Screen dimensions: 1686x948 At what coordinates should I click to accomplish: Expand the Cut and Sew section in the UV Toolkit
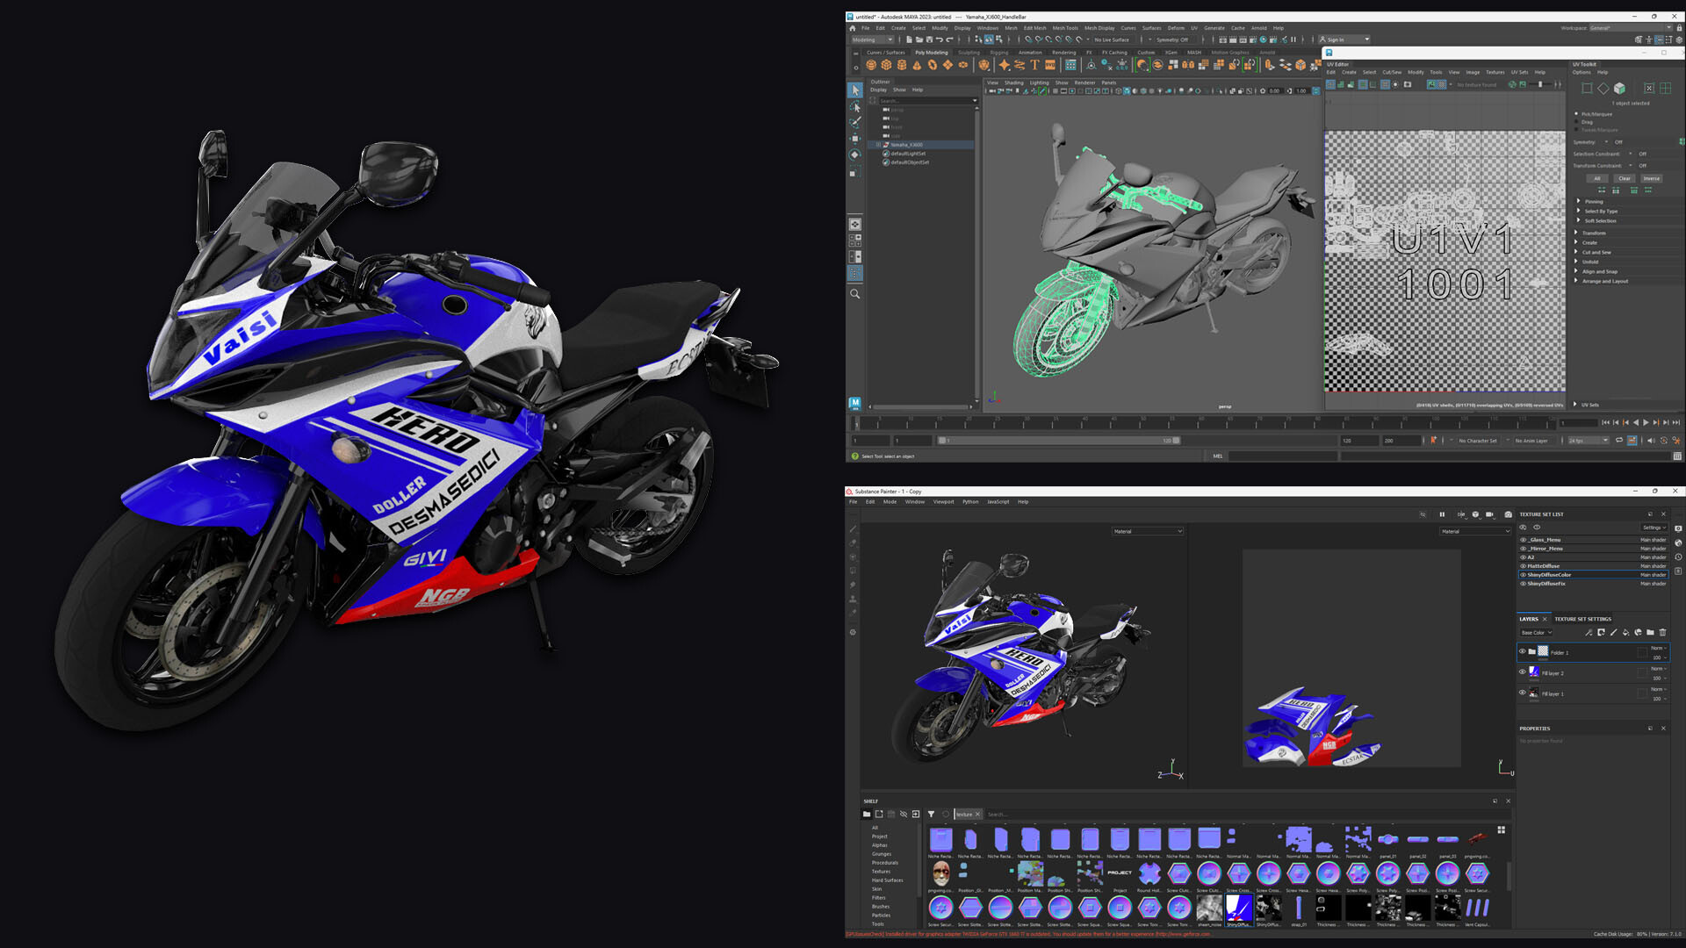(1594, 252)
